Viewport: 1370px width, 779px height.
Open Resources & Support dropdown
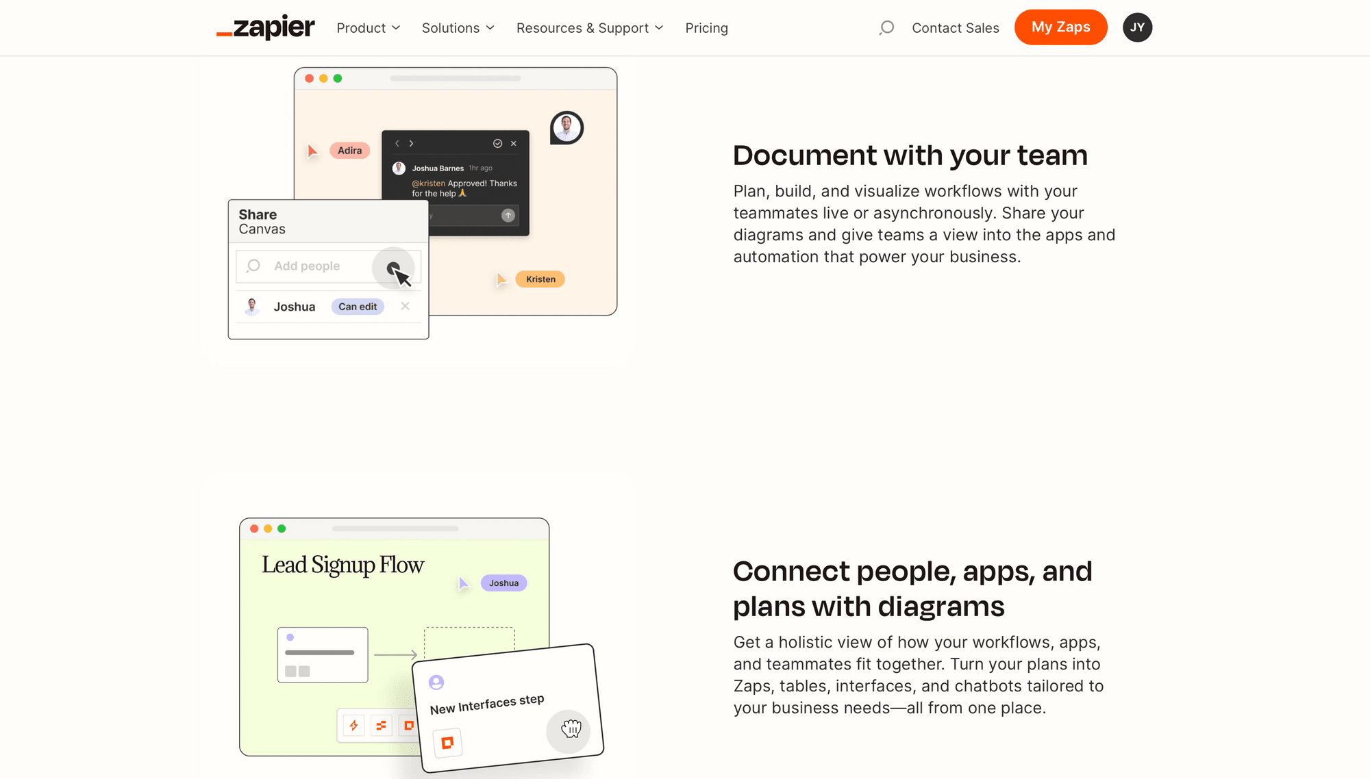(589, 28)
